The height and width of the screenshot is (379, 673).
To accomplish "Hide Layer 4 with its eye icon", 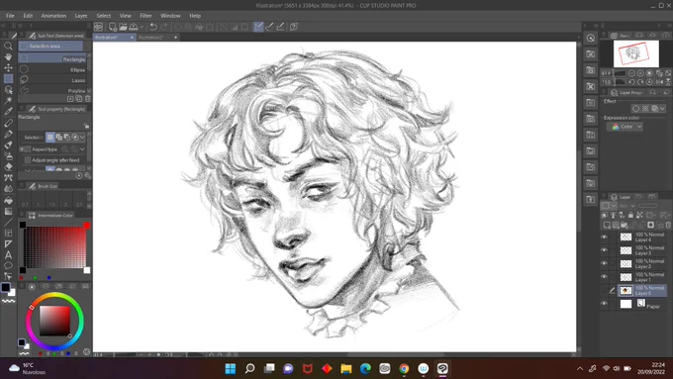I will pyautogui.click(x=604, y=237).
